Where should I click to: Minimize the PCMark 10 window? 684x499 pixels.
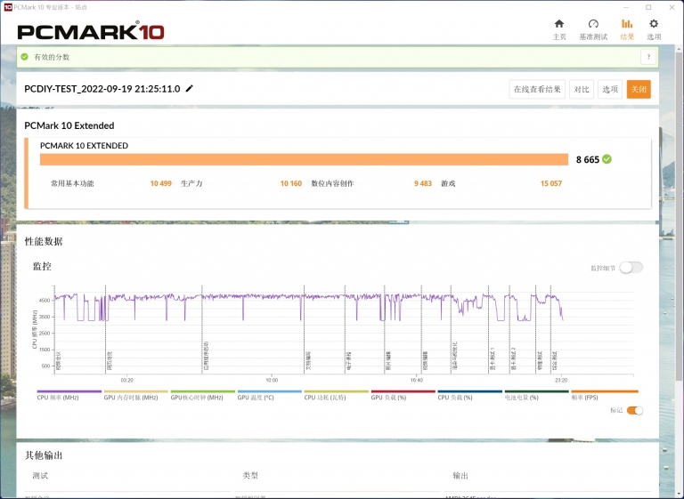tap(626, 7)
